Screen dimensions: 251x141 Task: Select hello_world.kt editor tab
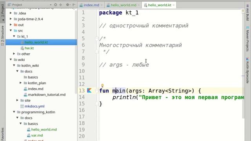(x=160, y=5)
